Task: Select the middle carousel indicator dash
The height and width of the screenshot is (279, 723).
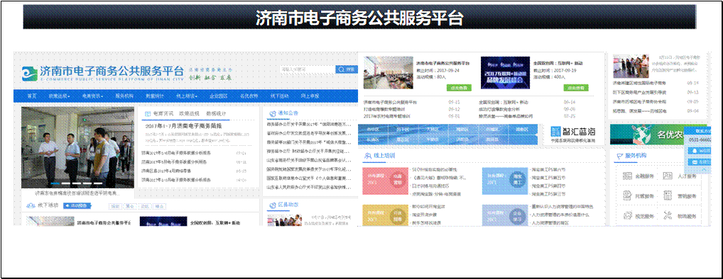Action: 77,183
